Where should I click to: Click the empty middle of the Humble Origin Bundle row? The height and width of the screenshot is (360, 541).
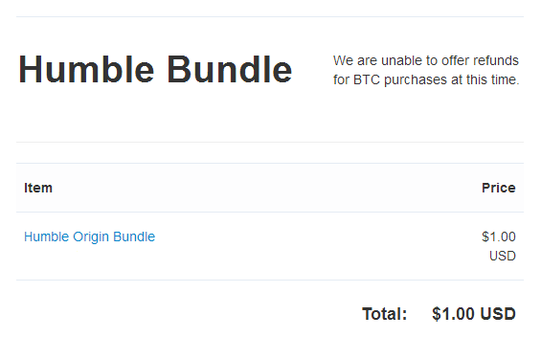pyautogui.click(x=318, y=246)
